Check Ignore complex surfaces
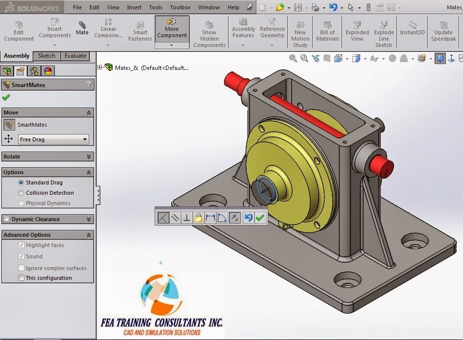This screenshot has width=463, height=340. coord(21,268)
